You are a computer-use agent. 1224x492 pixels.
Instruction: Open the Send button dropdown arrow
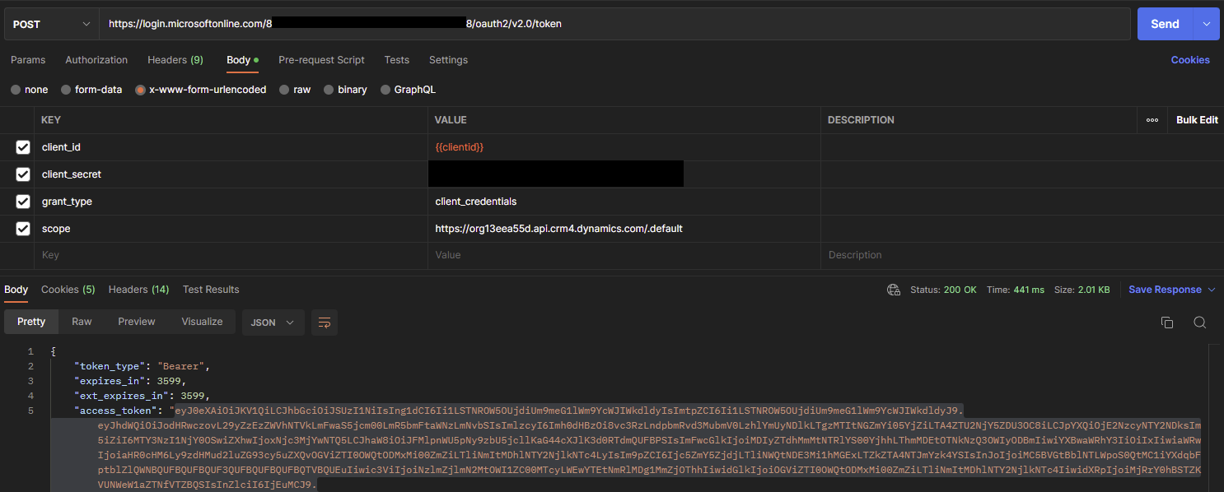pyautogui.click(x=1206, y=24)
